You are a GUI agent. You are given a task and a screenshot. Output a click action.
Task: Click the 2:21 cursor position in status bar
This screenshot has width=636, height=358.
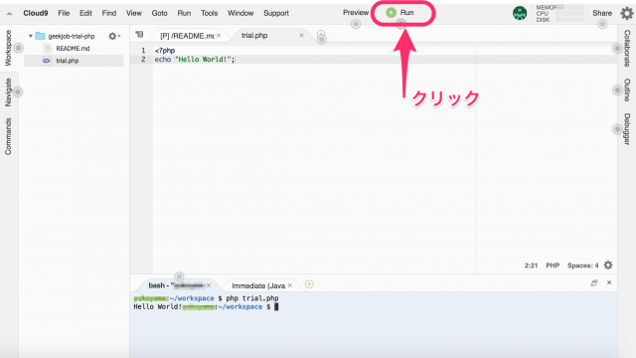point(531,266)
